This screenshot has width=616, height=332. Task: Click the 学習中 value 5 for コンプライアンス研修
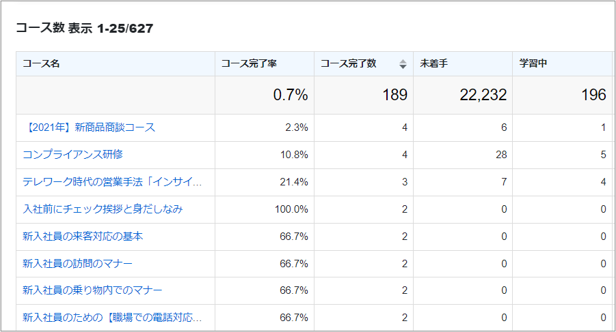click(x=604, y=155)
